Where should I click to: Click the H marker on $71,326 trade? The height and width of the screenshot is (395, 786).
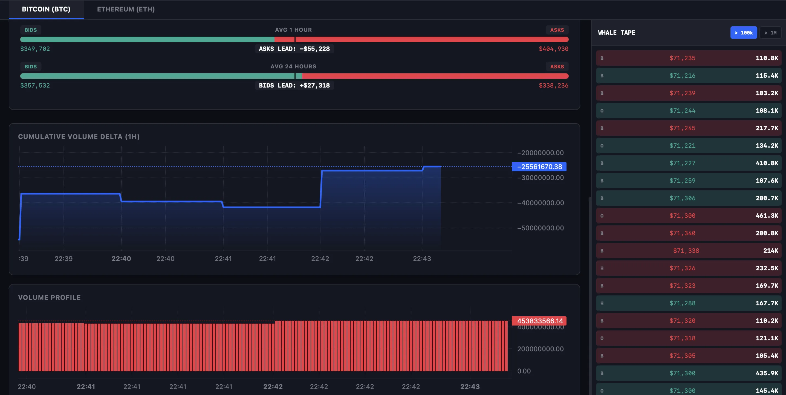(602, 268)
